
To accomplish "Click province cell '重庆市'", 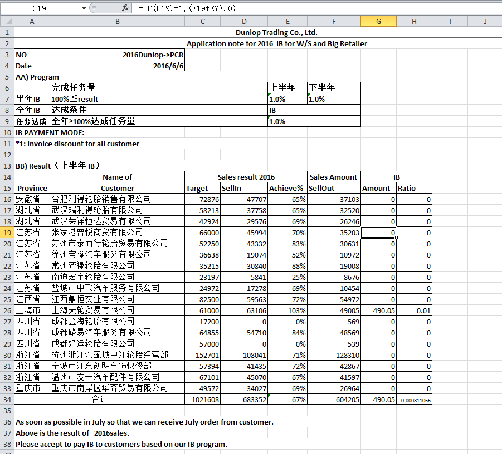I will pos(32,388).
